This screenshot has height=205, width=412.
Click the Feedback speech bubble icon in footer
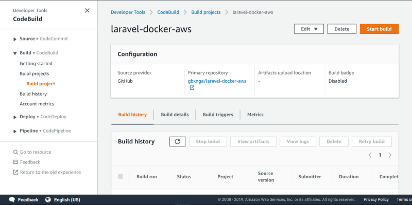pyautogui.click(x=12, y=200)
